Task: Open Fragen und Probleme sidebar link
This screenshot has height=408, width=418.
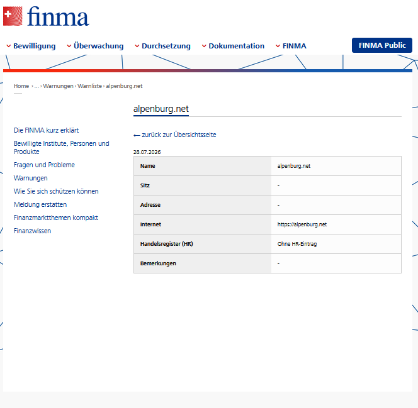Action: (x=44, y=165)
